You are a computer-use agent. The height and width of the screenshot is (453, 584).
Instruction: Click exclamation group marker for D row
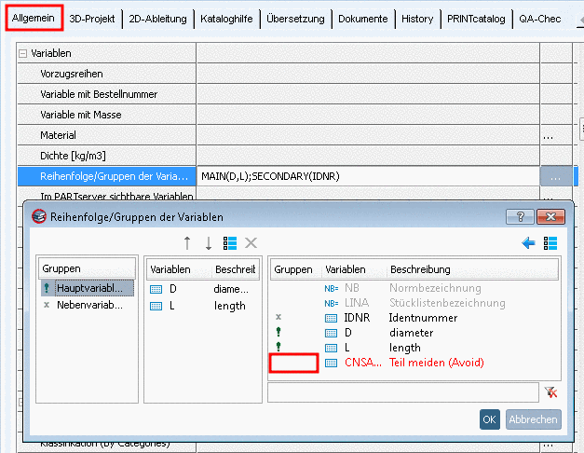pyautogui.click(x=278, y=332)
